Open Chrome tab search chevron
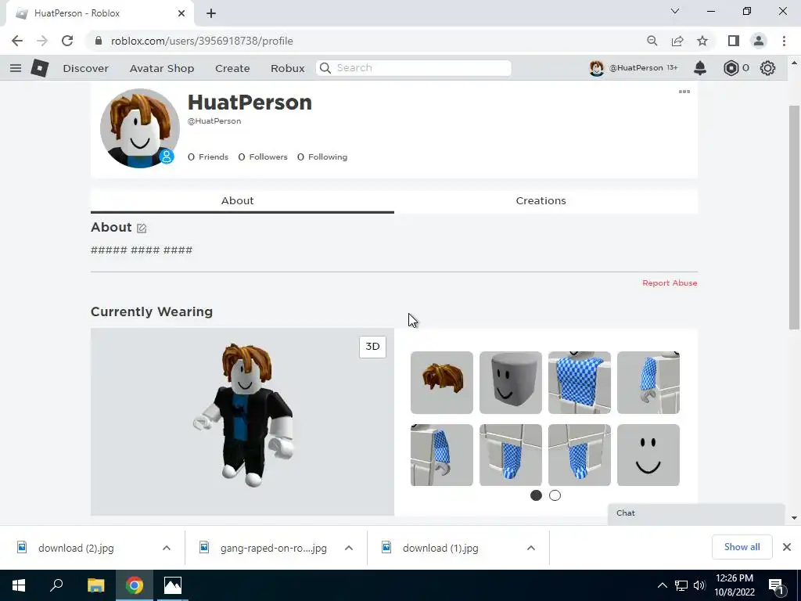Screen dimensions: 801x601 click(675, 11)
